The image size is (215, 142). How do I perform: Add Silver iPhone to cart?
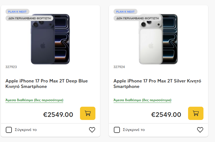tap(196, 113)
